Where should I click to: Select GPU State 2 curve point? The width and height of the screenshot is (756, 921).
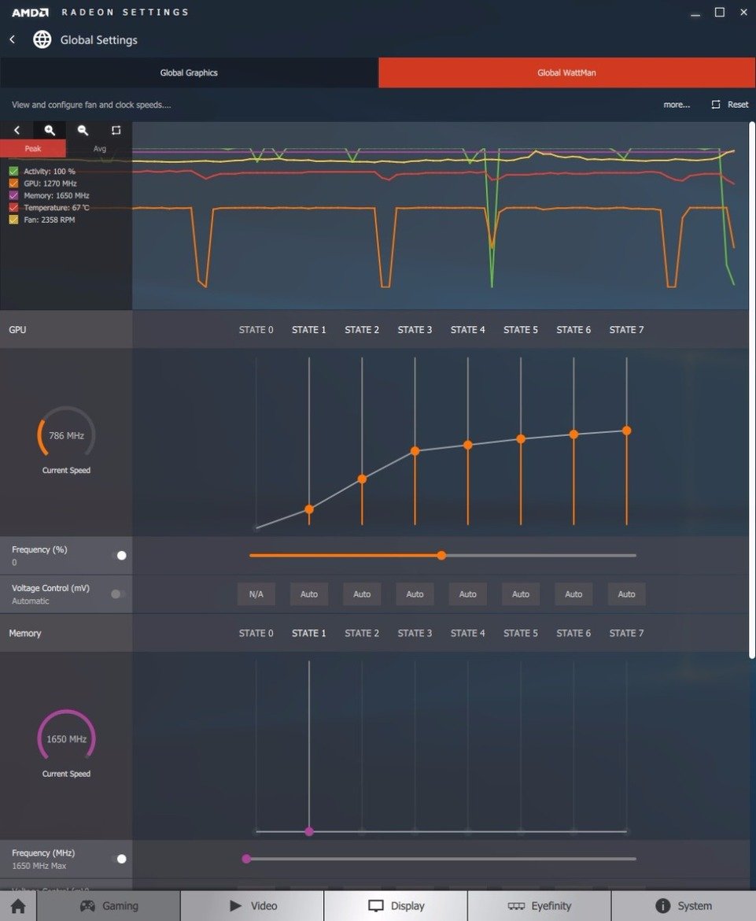coord(362,479)
